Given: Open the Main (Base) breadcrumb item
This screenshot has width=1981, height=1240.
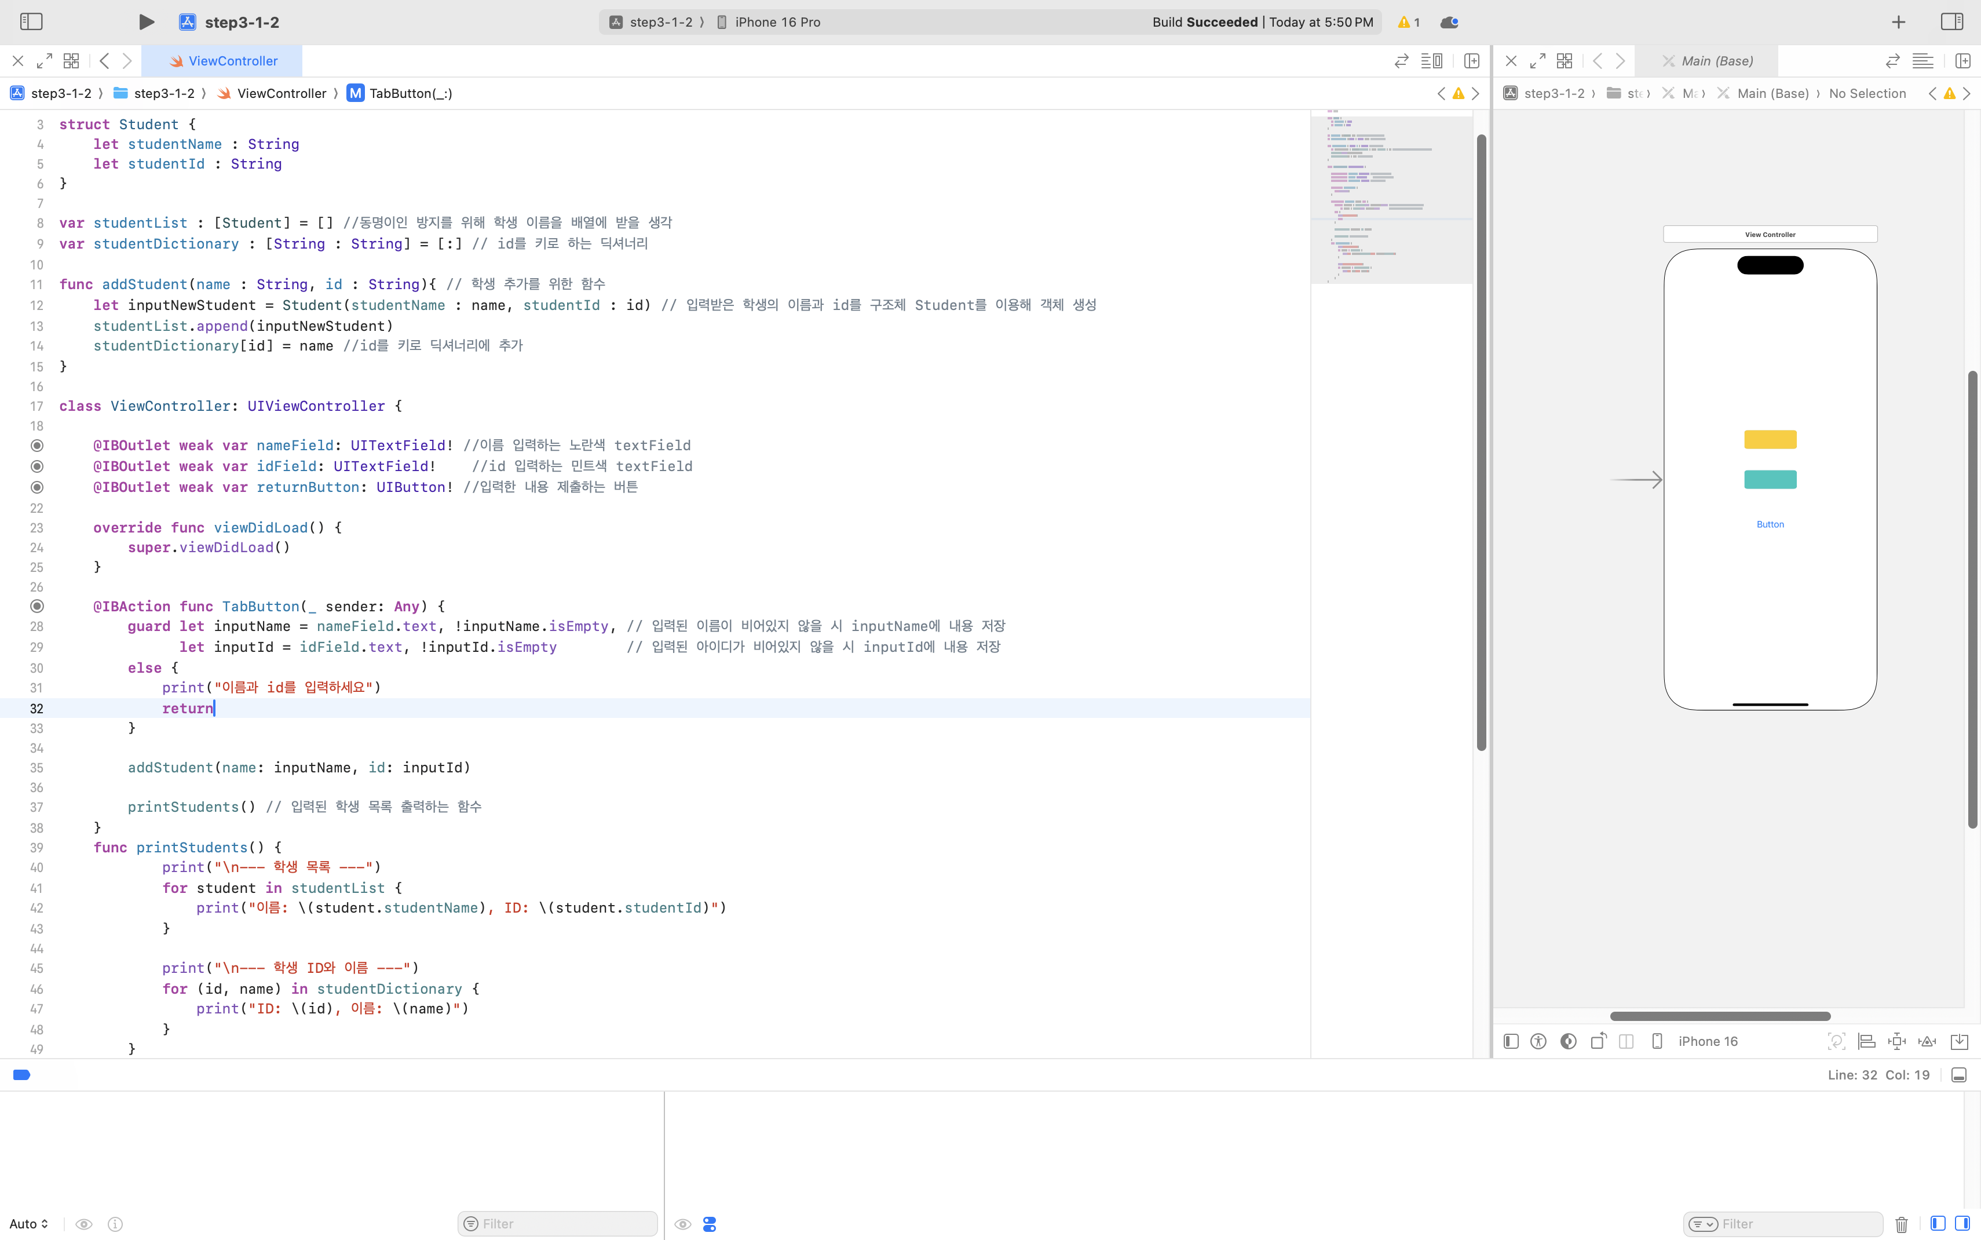Looking at the screenshot, I should click(1763, 93).
